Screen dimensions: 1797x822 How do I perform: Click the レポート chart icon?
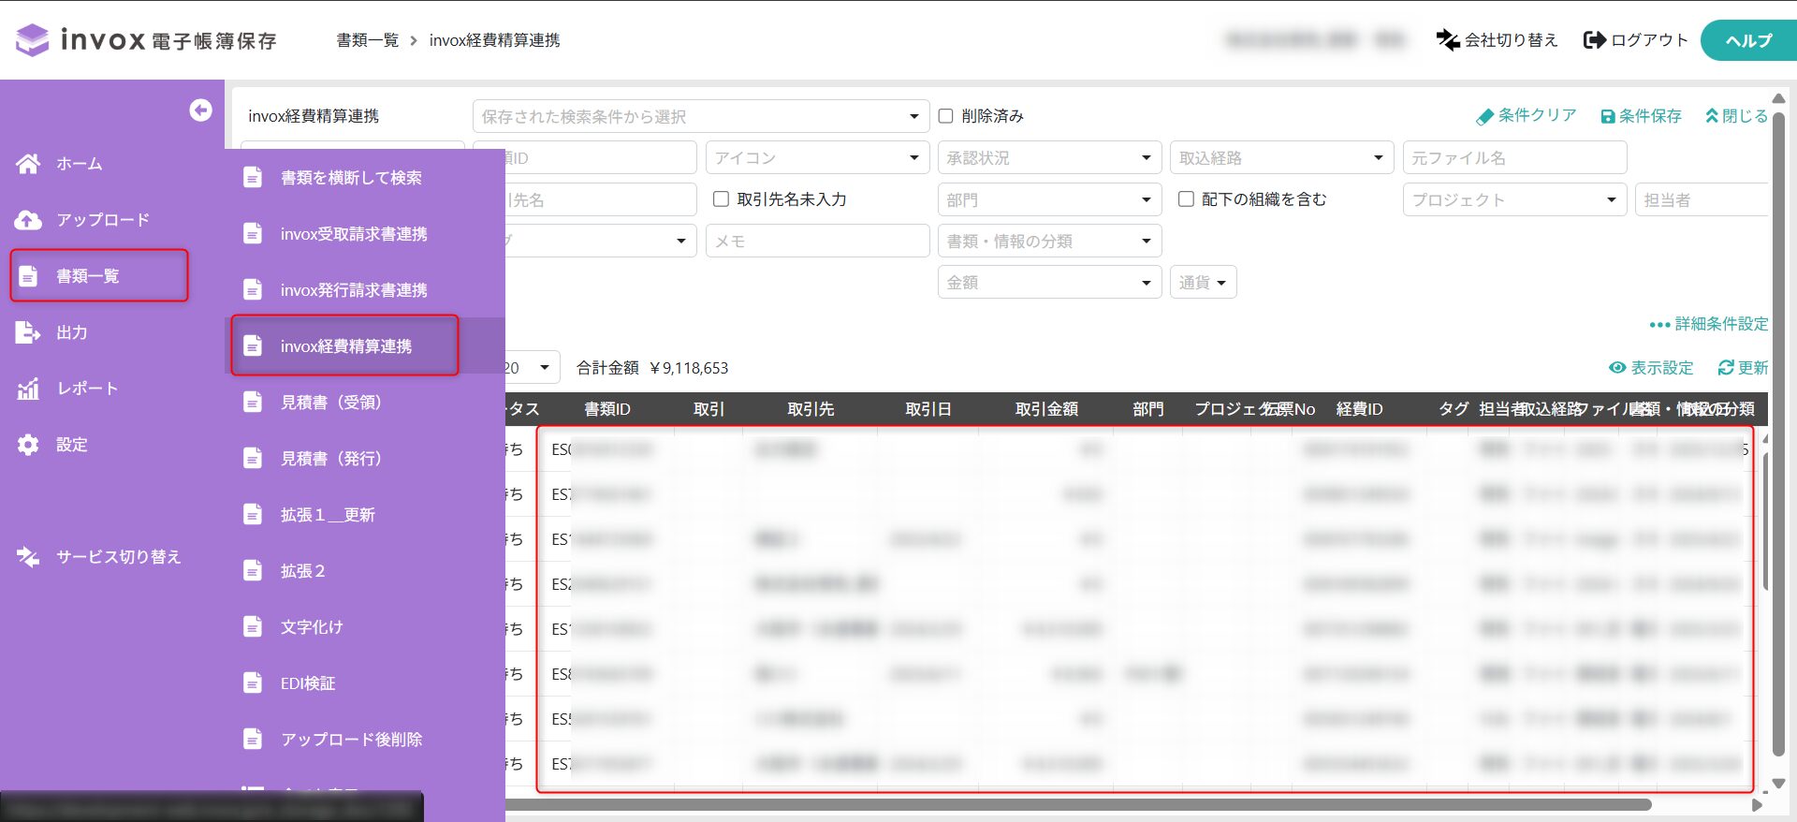tap(28, 389)
